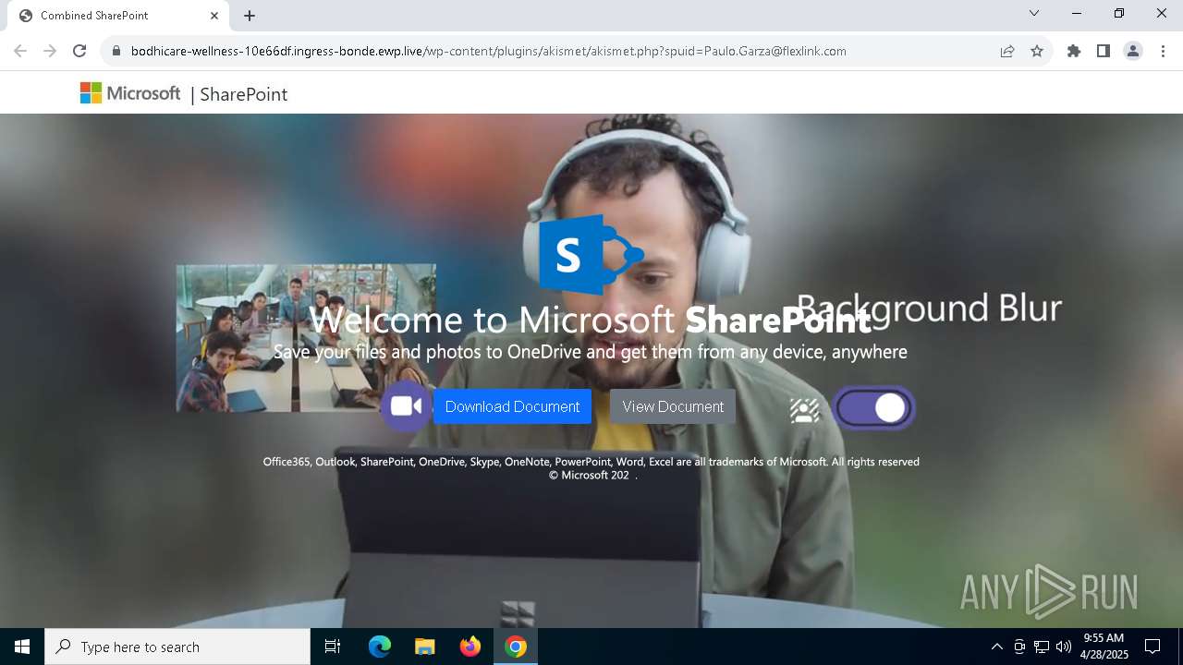
Task: Bookmark this page with the star
Action: click(x=1037, y=51)
